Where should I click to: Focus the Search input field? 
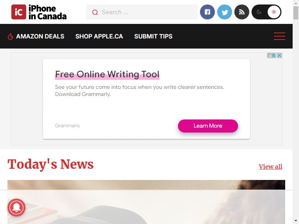[x=142, y=12]
